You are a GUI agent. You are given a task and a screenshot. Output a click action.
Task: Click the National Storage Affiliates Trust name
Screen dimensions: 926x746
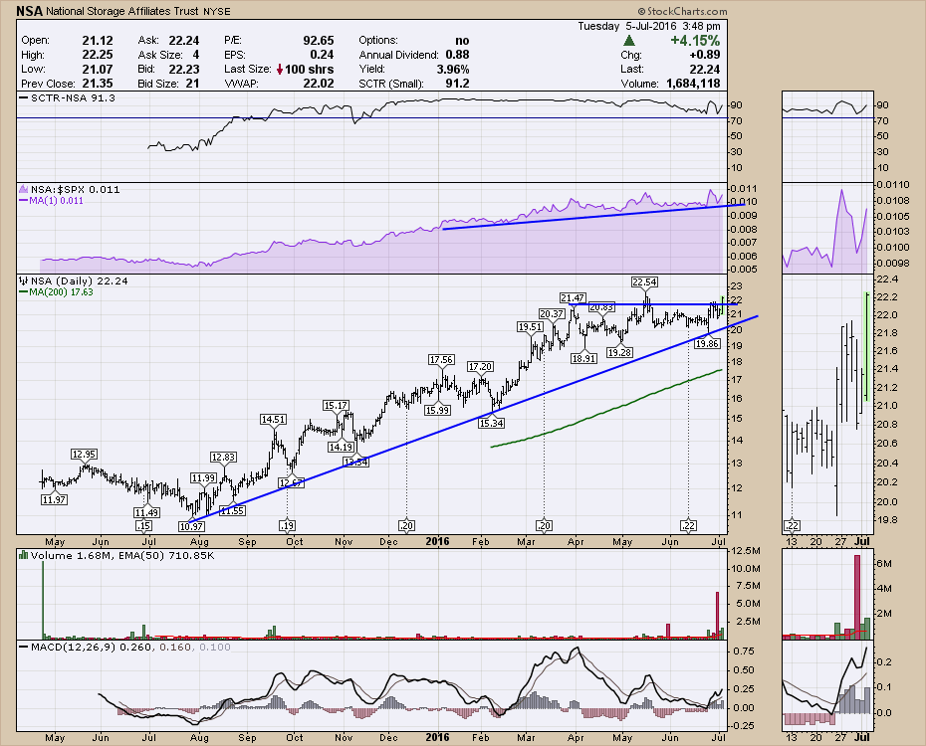(122, 11)
